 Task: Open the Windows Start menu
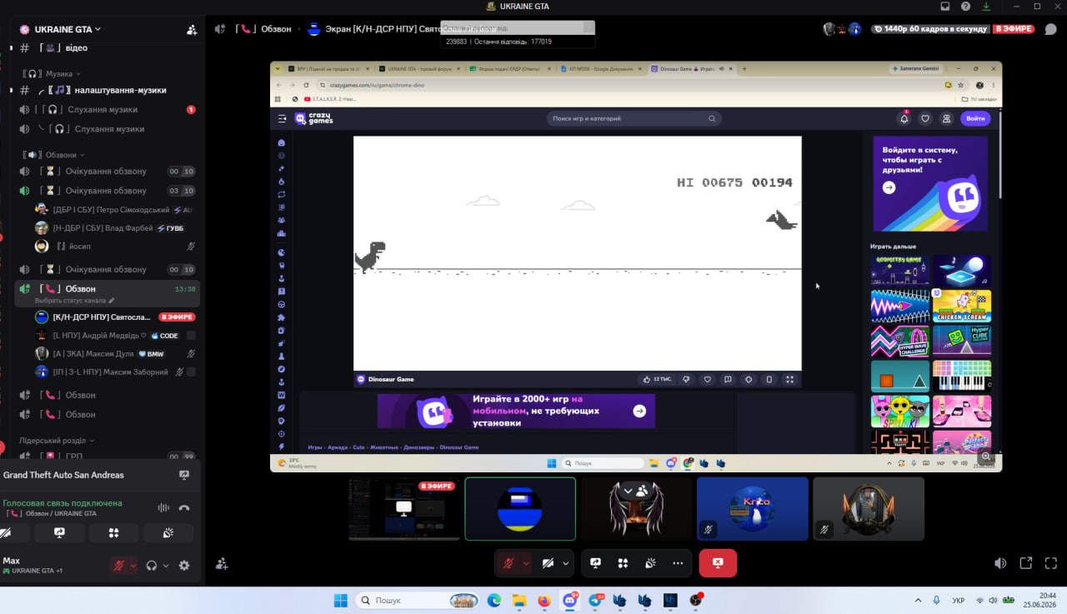[x=340, y=600]
